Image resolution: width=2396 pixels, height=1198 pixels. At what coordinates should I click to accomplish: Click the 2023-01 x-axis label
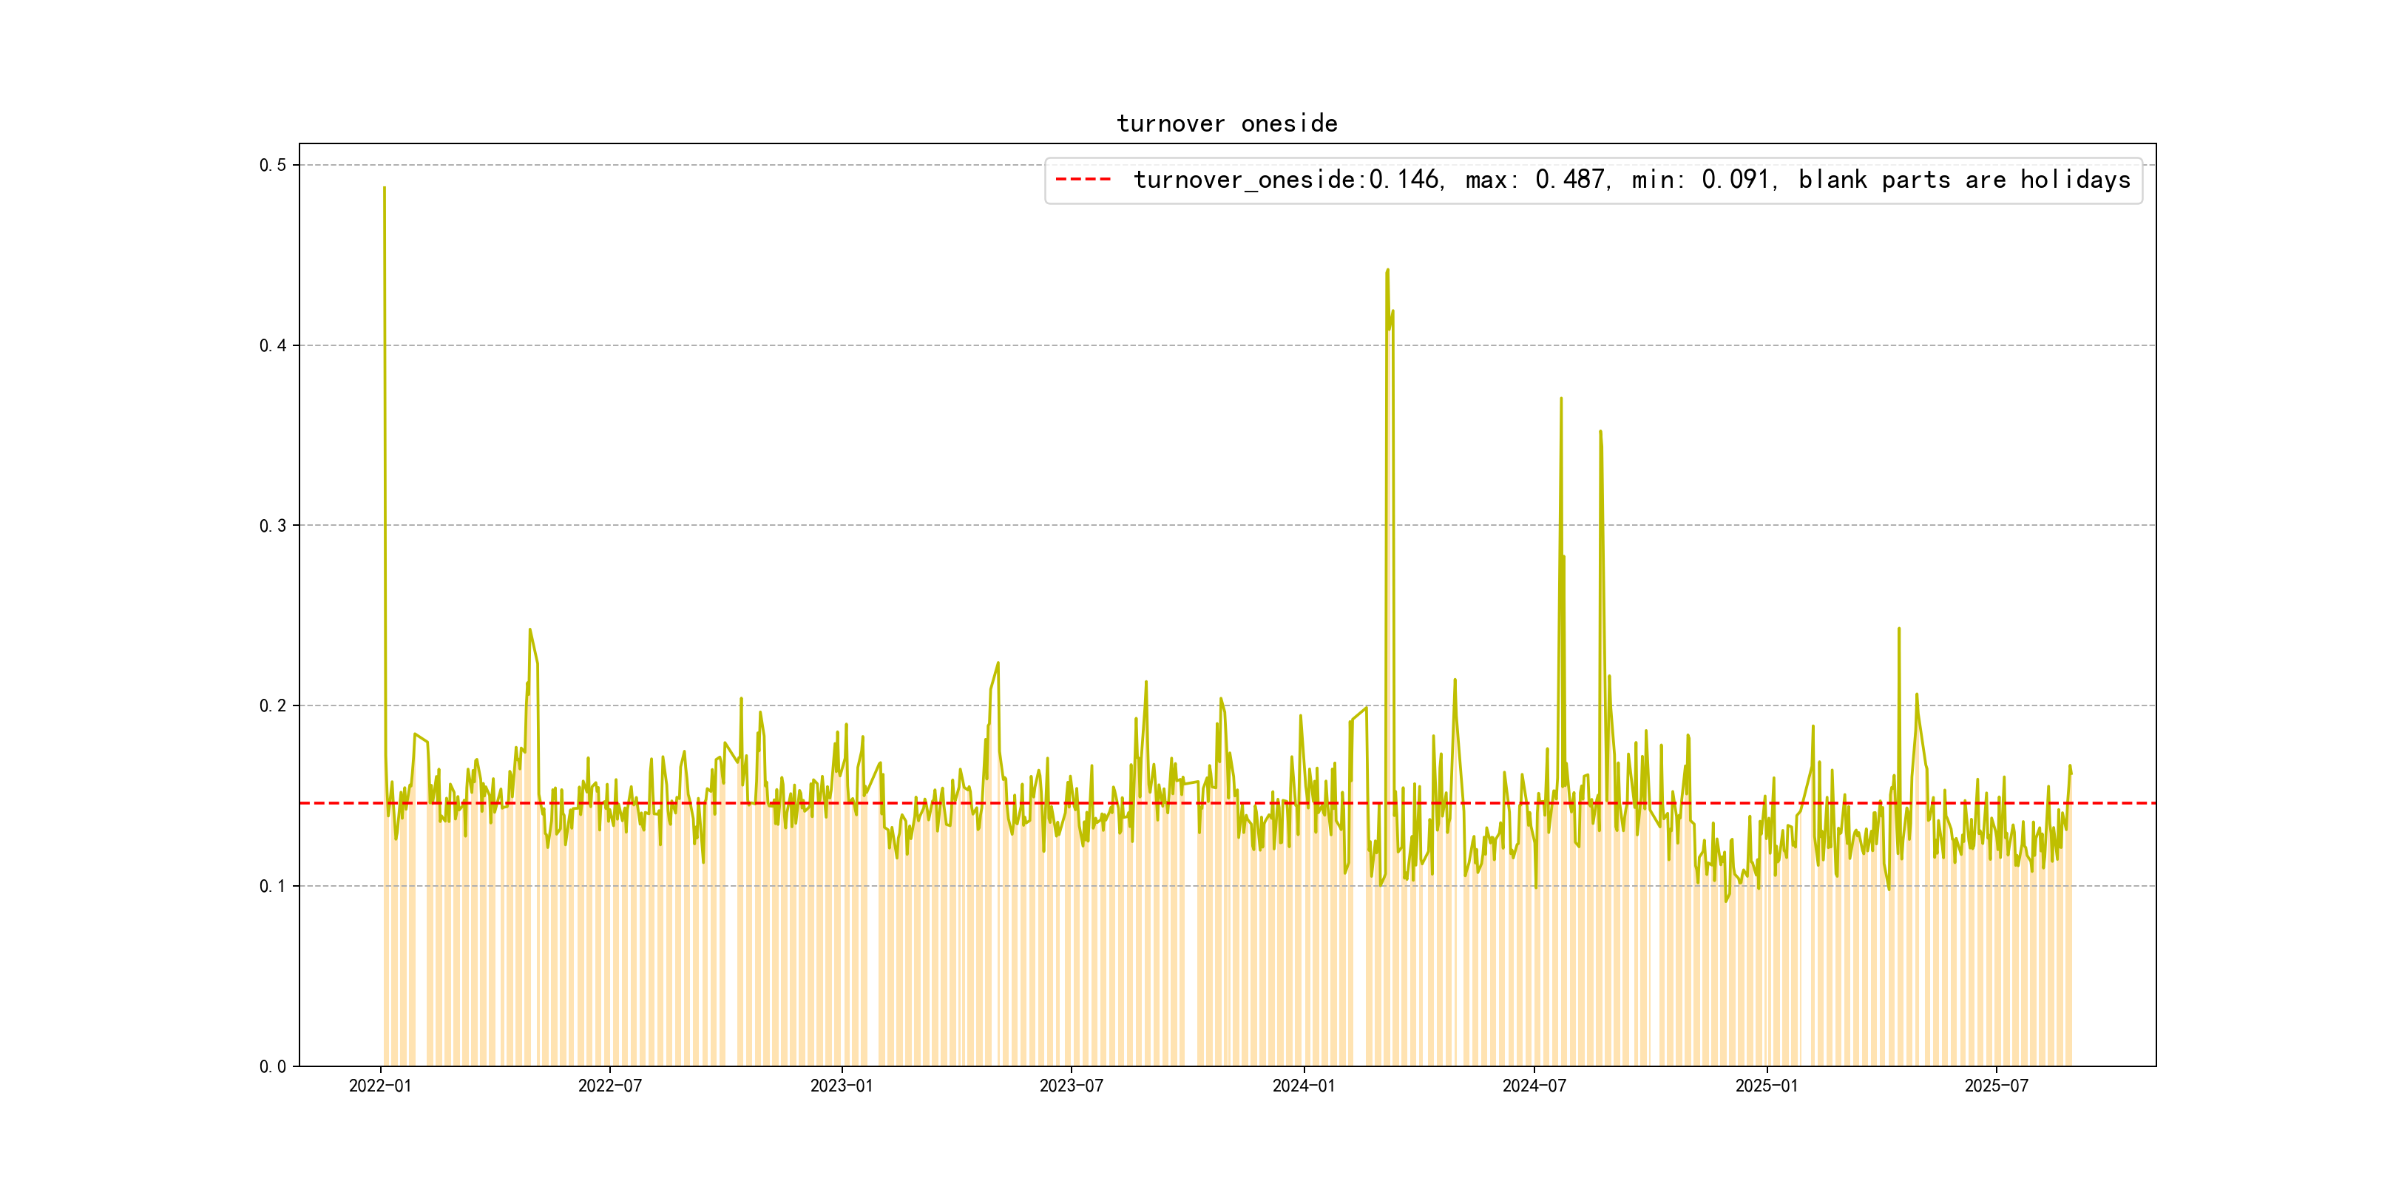[x=841, y=1086]
